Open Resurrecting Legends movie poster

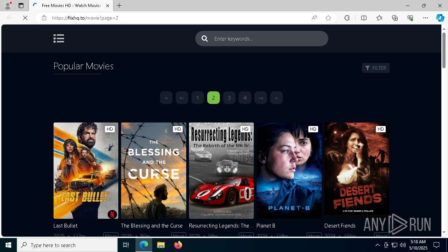tap(221, 170)
